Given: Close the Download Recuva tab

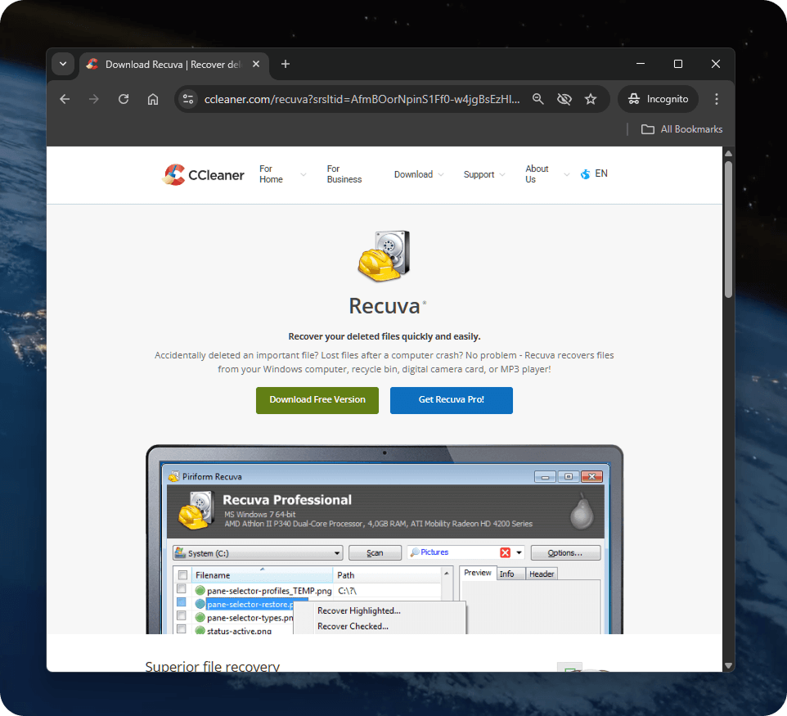Looking at the screenshot, I should coord(256,64).
